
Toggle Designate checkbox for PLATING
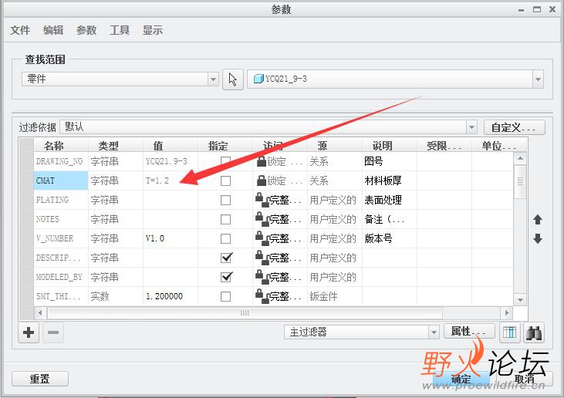pyautogui.click(x=225, y=200)
